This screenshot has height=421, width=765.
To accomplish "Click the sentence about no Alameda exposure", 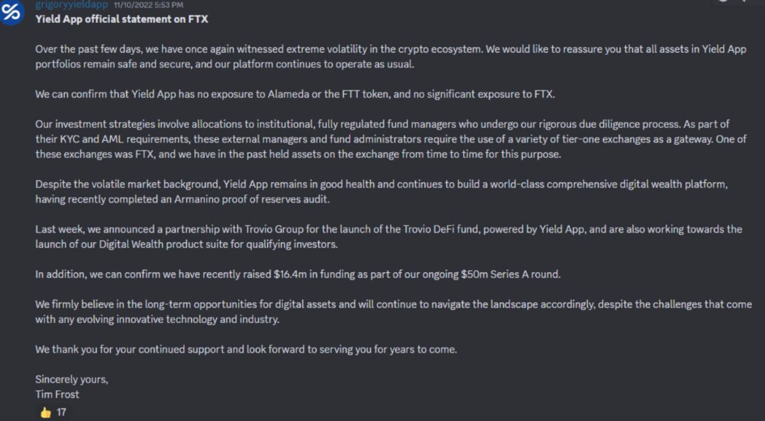I will pos(295,94).
